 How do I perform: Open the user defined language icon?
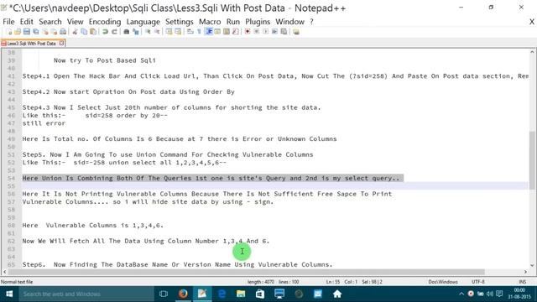click(x=217, y=32)
